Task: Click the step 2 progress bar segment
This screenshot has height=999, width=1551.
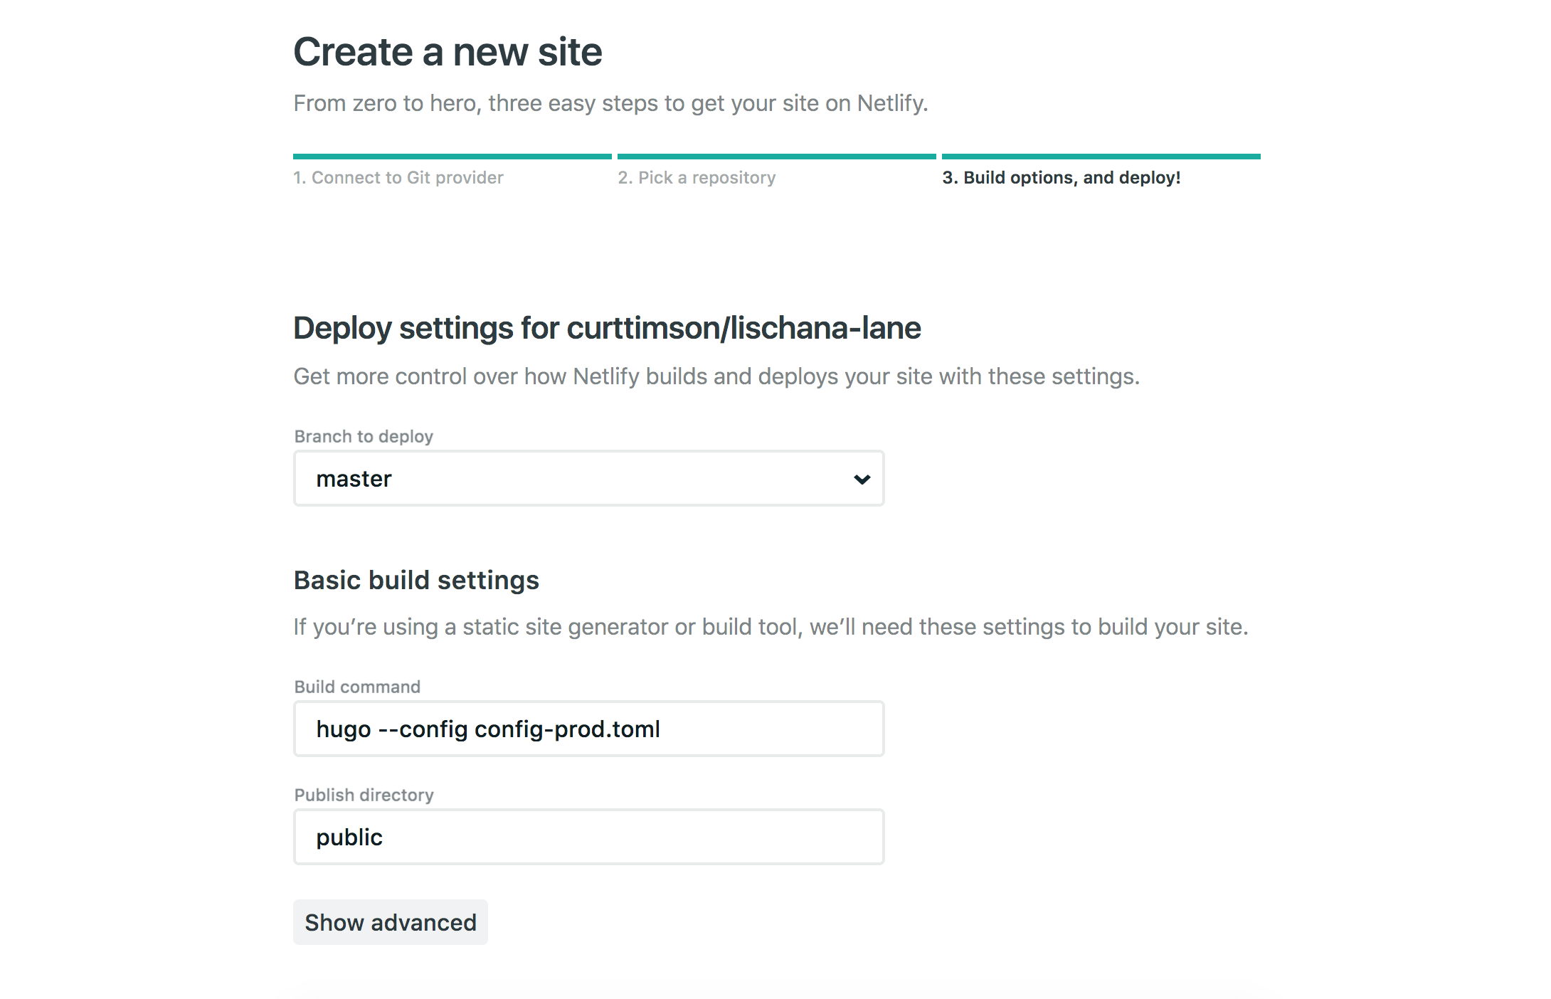Action: point(776,155)
